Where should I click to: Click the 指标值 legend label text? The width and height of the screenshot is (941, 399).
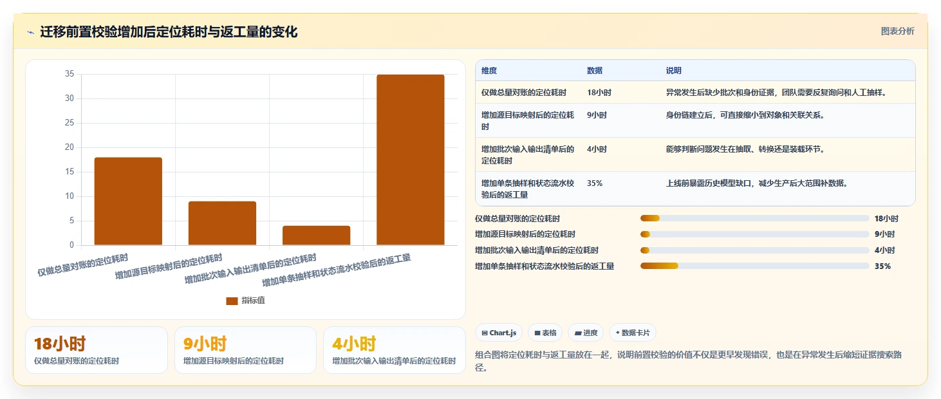tap(253, 301)
